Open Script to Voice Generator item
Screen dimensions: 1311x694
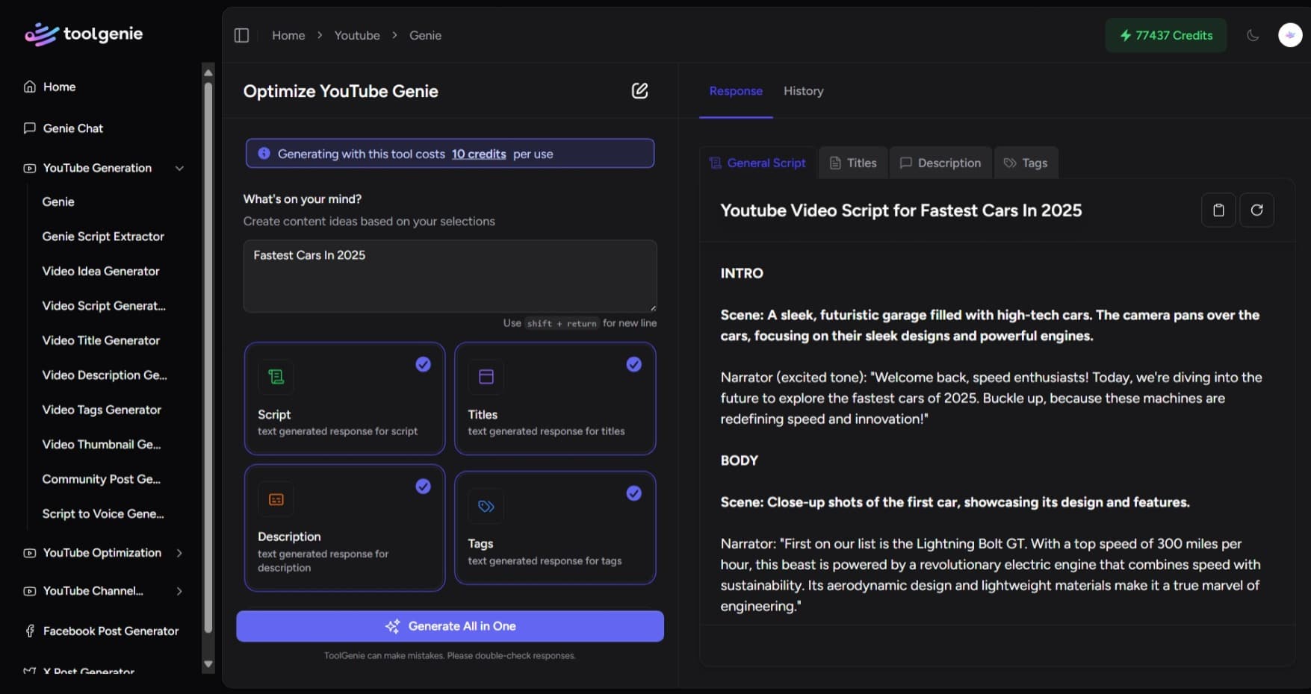pyautogui.click(x=103, y=514)
